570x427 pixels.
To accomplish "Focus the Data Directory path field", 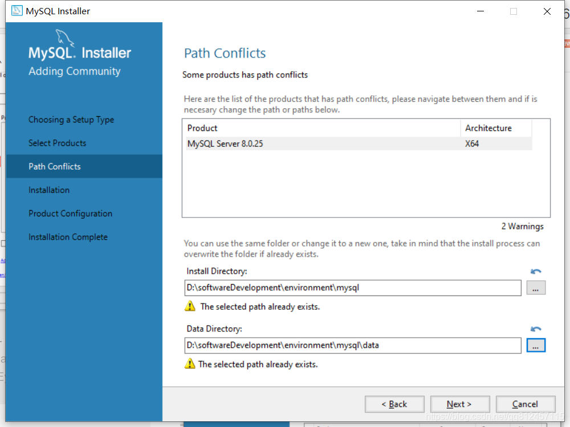I will (x=353, y=346).
